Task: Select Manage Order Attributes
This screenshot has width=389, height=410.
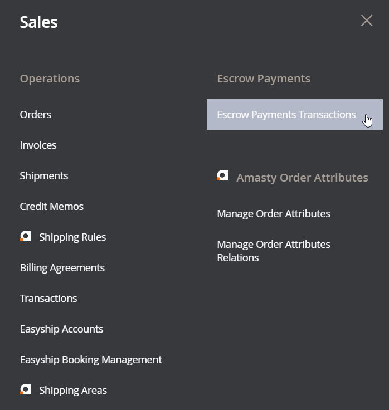Action: pyautogui.click(x=274, y=213)
